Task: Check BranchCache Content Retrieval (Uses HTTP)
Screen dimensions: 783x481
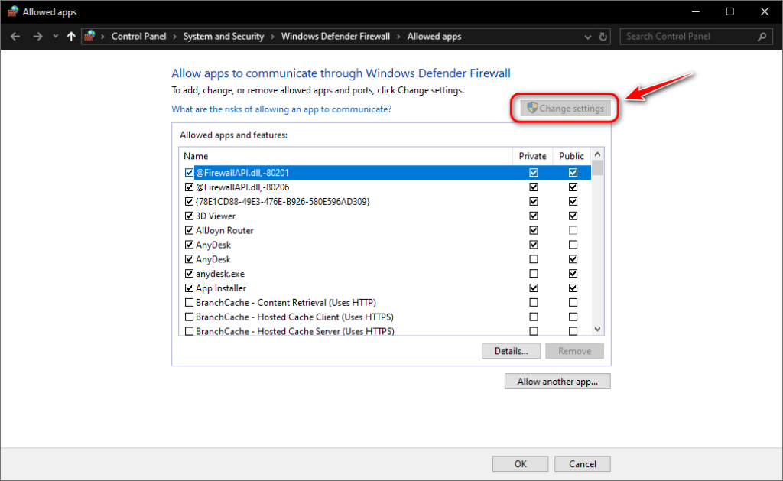Action: pos(190,303)
